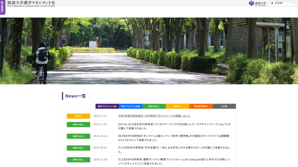Viewport: 298px width, 167px height.
Task: Click the University of Tsukuba crest logo
Action: tap(257, 3)
